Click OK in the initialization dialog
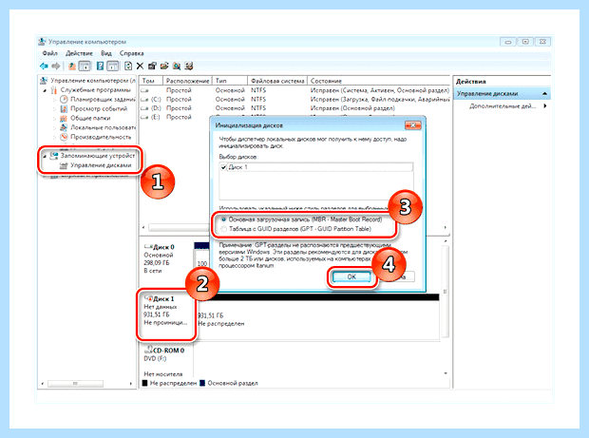Image resolution: width=589 pixels, height=438 pixels. pos(351,276)
